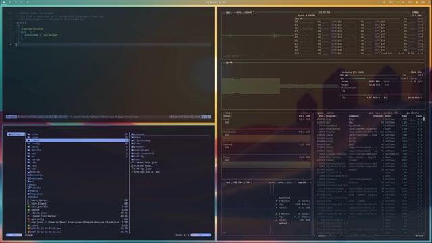Image resolution: width=432 pixels, height=243 pixels.
Task: Select the .bash_history file row
Action: click(78, 200)
